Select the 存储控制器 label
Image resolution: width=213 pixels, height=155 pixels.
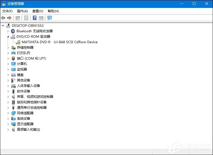click(25, 47)
